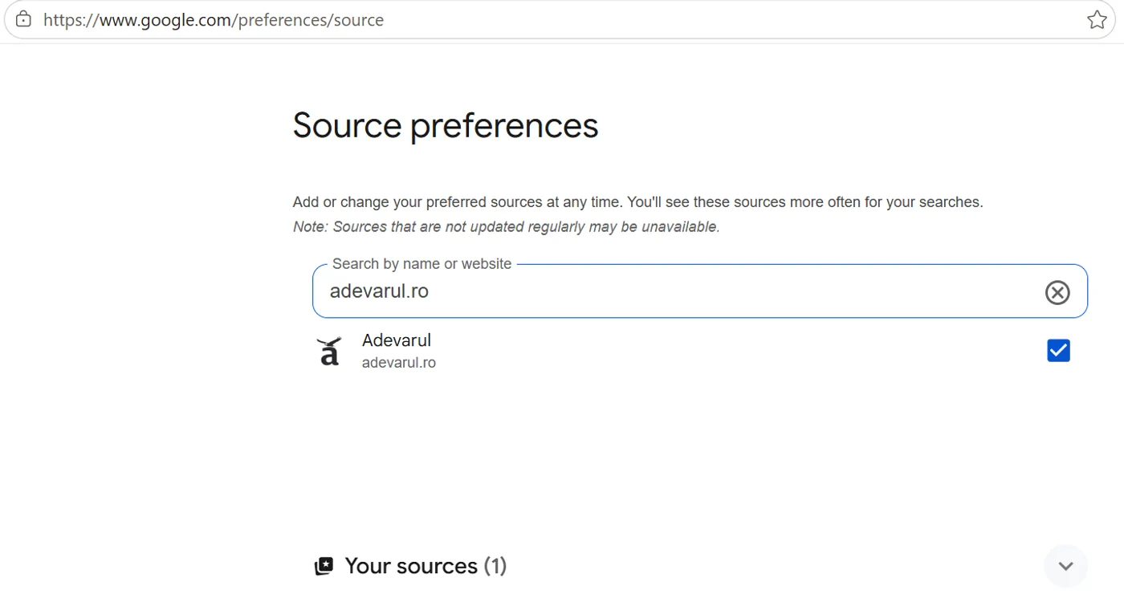
Task: Click the adevarul.ro domain text under Adevarul
Action: click(399, 363)
